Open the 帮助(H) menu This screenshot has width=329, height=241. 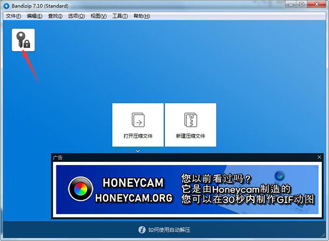pyautogui.click(x=141, y=16)
